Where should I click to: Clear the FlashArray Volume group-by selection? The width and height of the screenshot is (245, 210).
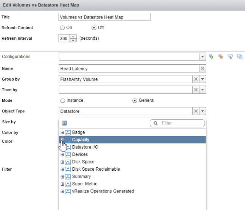click(196, 79)
